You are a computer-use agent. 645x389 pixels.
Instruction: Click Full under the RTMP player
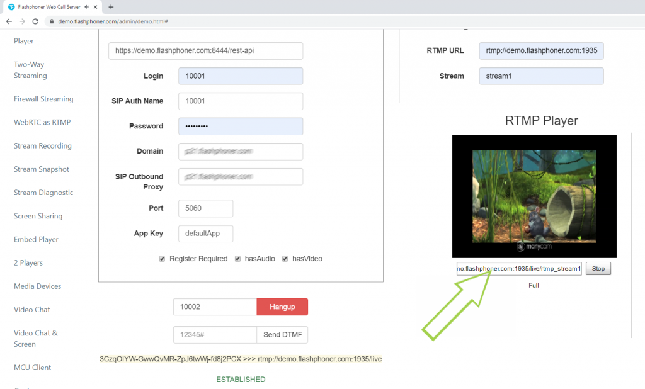tap(534, 285)
